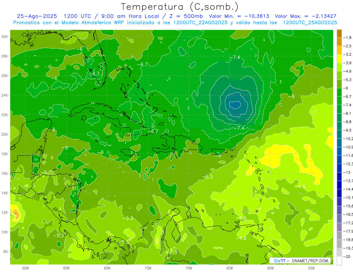The height and width of the screenshot is (272, 353).
Task: Click the "-20" legend value
Action: (347, 257)
